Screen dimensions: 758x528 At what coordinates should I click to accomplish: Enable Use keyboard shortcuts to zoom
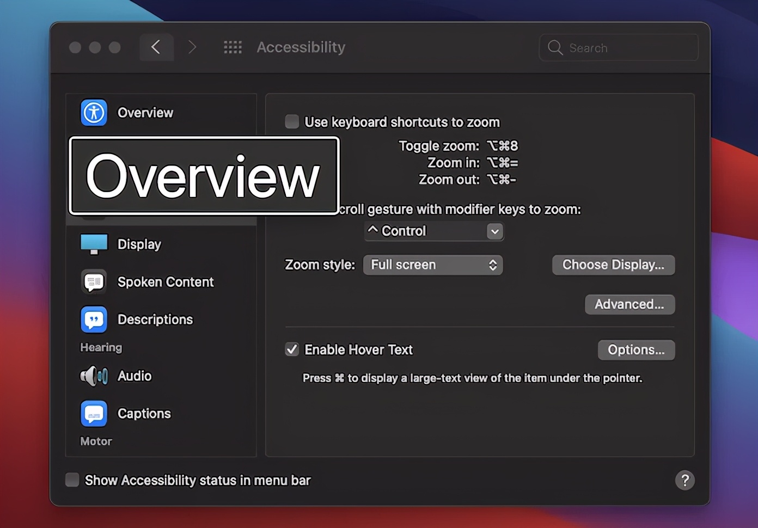pos(292,121)
